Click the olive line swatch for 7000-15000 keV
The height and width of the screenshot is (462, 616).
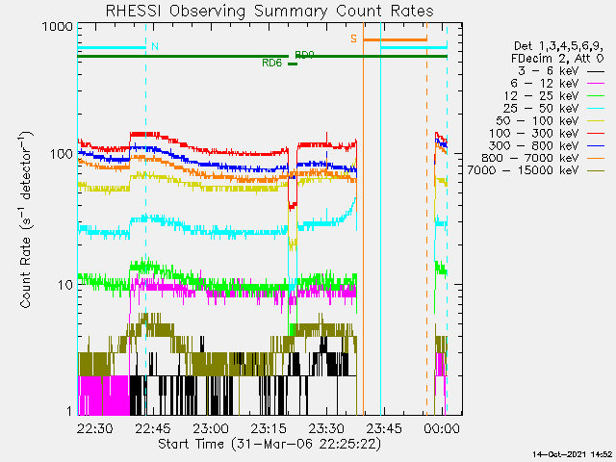point(596,170)
